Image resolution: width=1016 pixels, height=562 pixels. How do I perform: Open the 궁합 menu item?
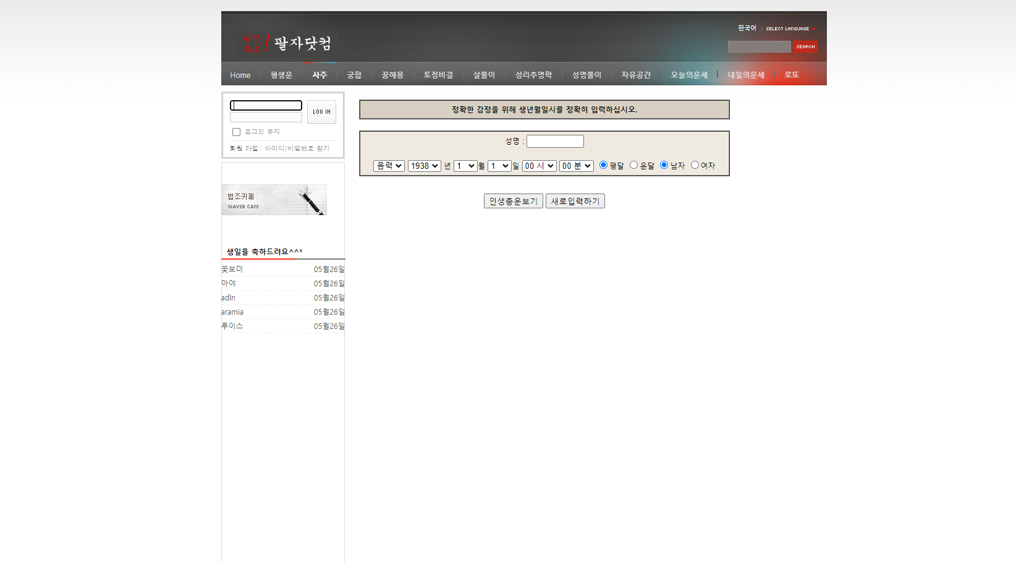tap(354, 75)
